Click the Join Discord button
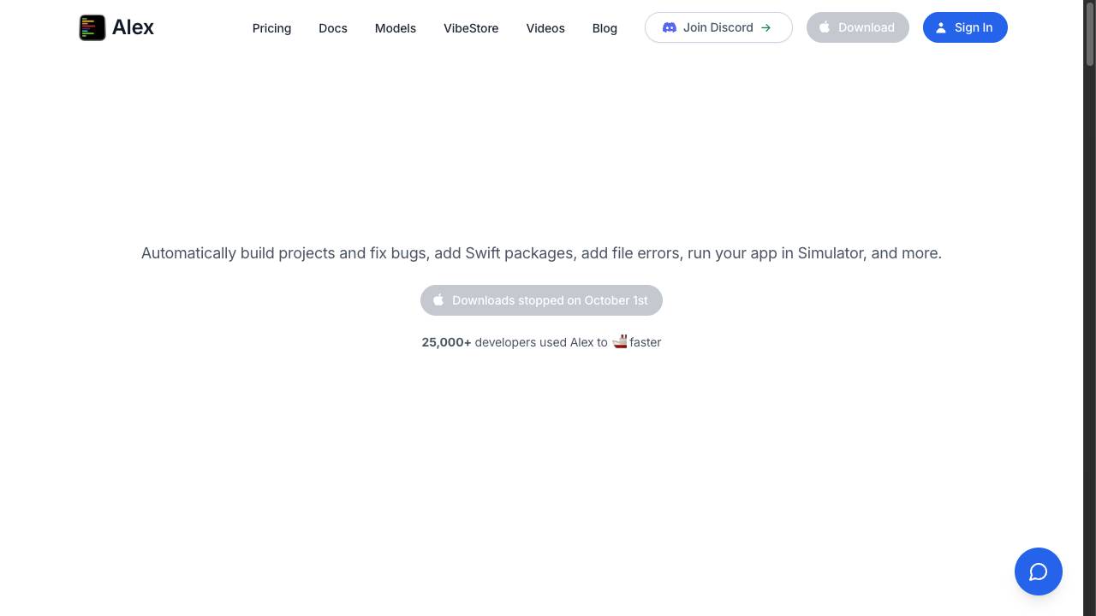The height and width of the screenshot is (616, 1096). (x=718, y=27)
